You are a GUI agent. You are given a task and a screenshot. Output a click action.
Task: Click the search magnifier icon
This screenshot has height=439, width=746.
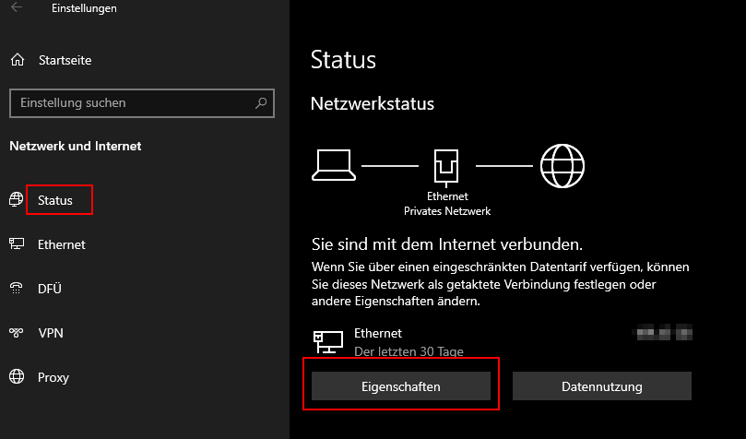coord(262,103)
